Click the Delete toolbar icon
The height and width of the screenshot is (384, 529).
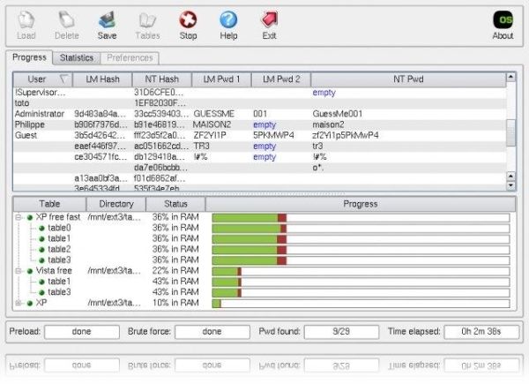pos(67,19)
